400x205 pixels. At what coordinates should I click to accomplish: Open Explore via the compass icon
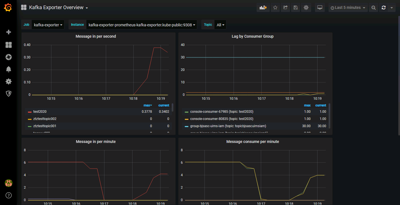tap(9, 57)
